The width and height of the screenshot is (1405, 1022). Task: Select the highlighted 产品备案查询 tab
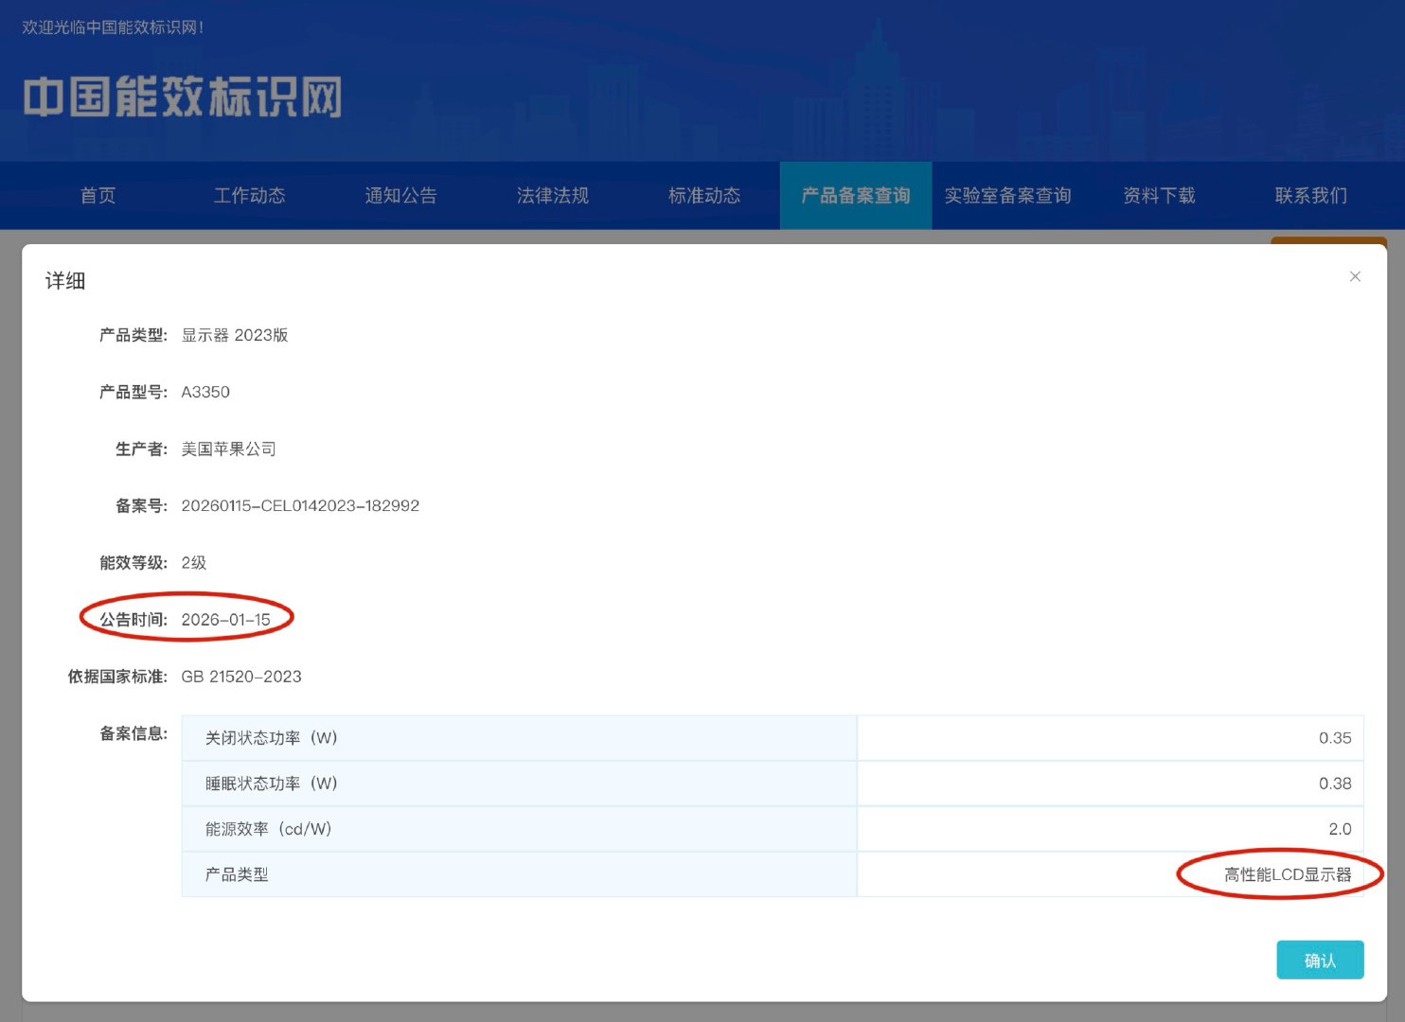pyautogui.click(x=856, y=195)
